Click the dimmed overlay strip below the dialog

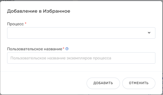coord(81,95)
